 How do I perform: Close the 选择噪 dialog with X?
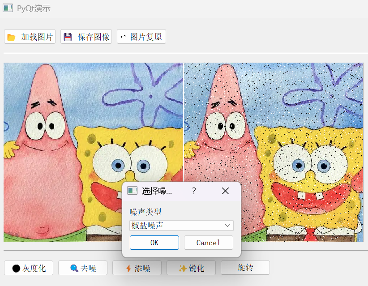point(225,191)
